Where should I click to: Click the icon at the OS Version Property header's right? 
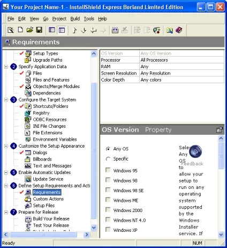tap(220, 130)
